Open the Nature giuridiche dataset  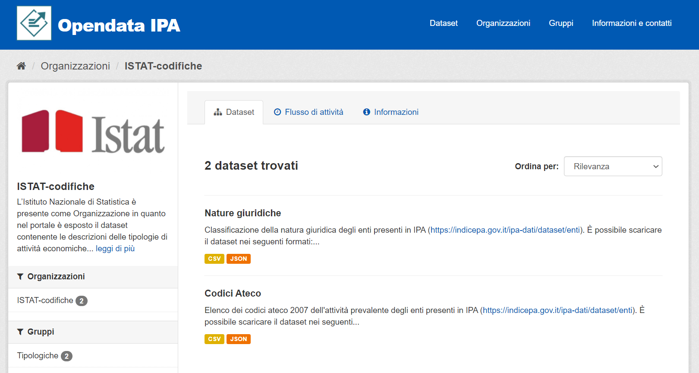[x=242, y=213]
